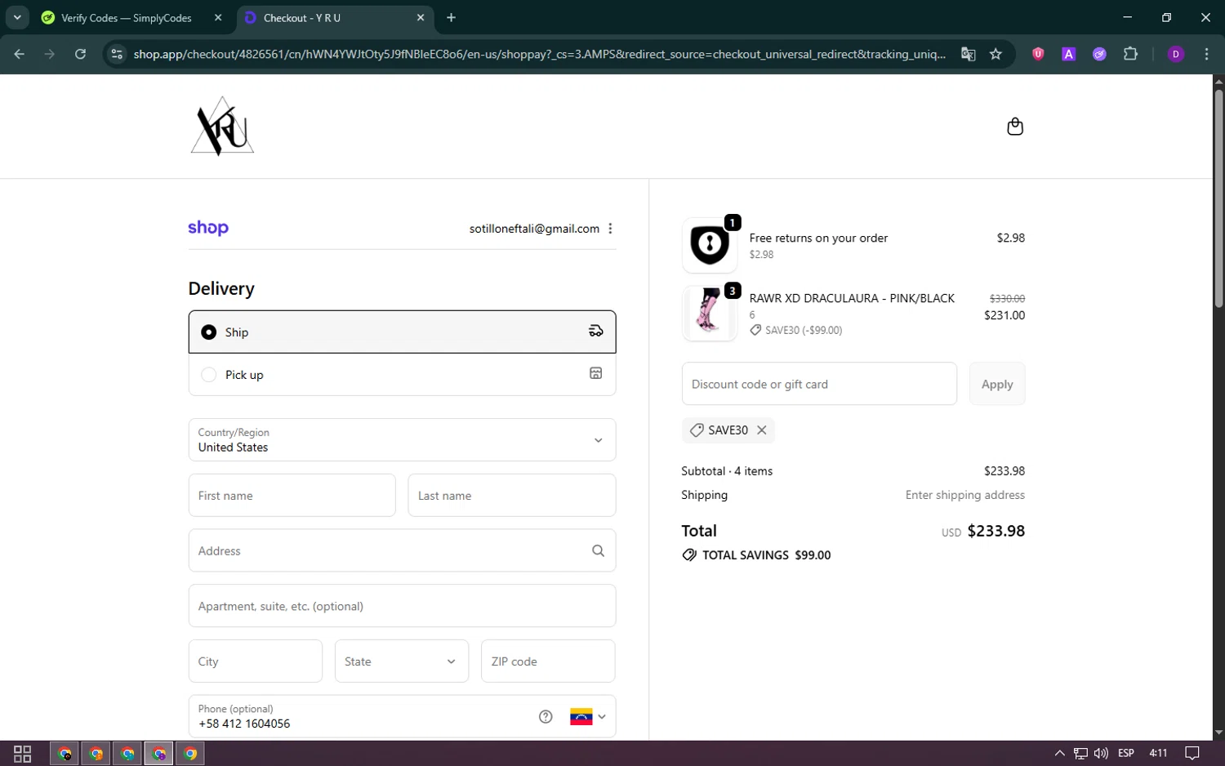The image size is (1225, 766).
Task: Click the Apartment, suite, etc. field
Action: point(402,606)
